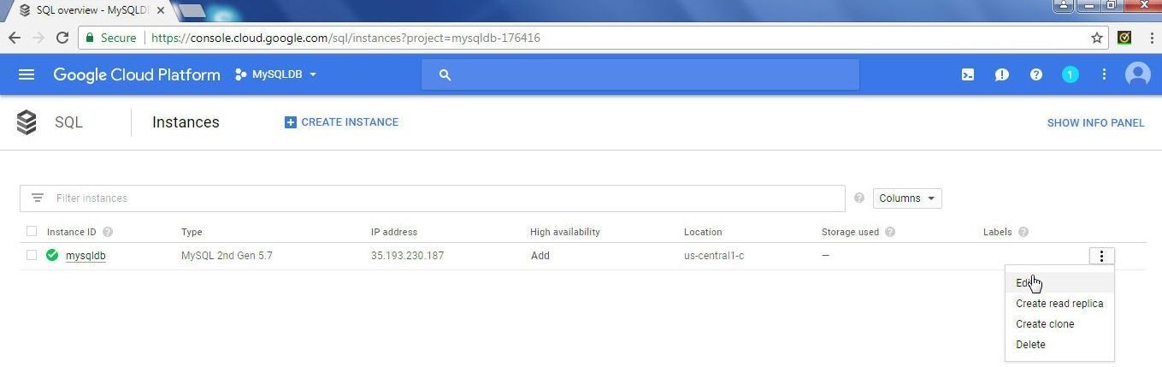1162x367 pixels.
Task: Click the Instance ID help icon
Action: (x=108, y=232)
